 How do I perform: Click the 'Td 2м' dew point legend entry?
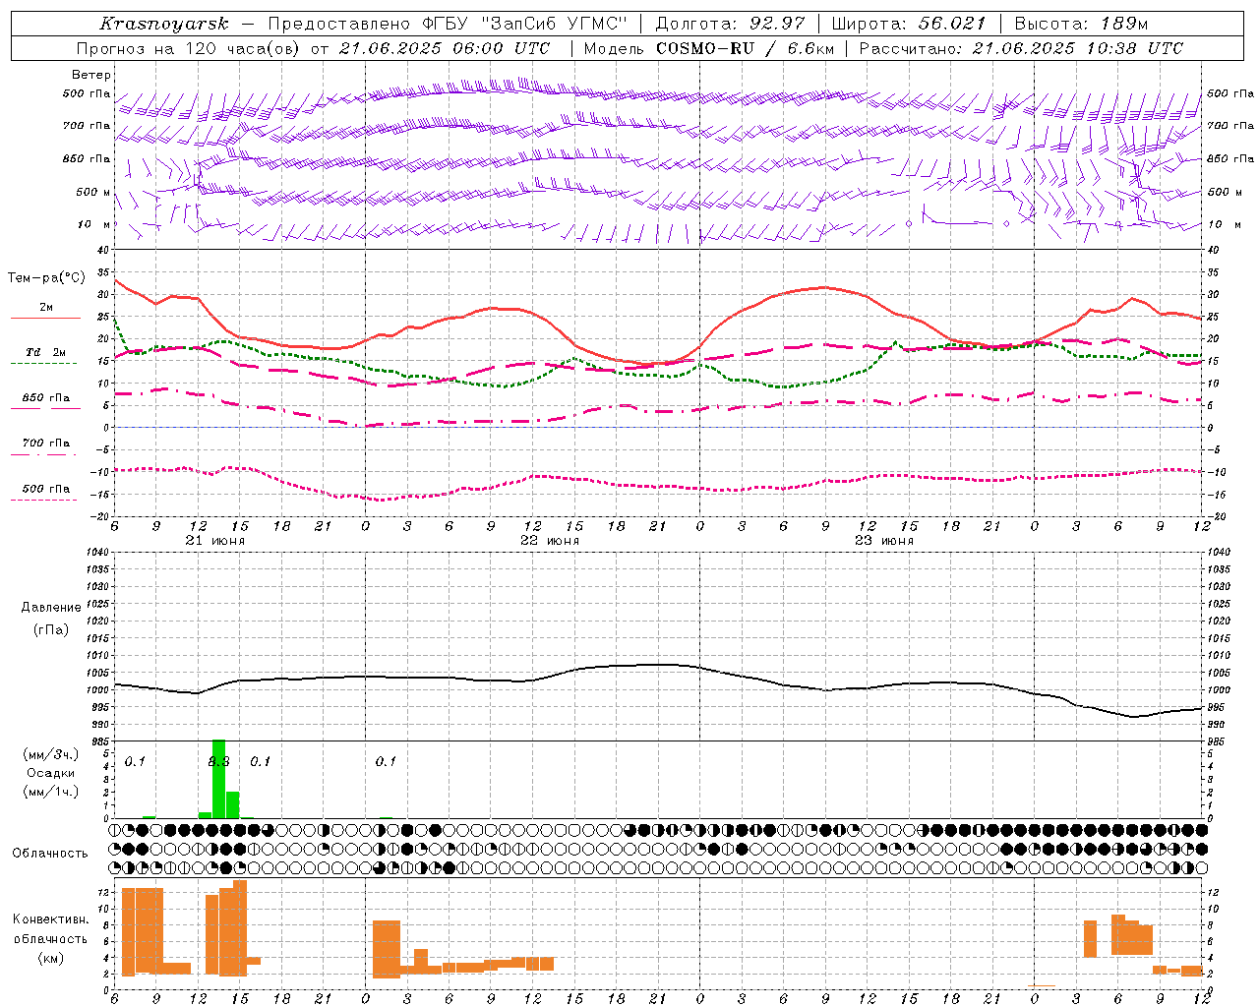(46, 352)
